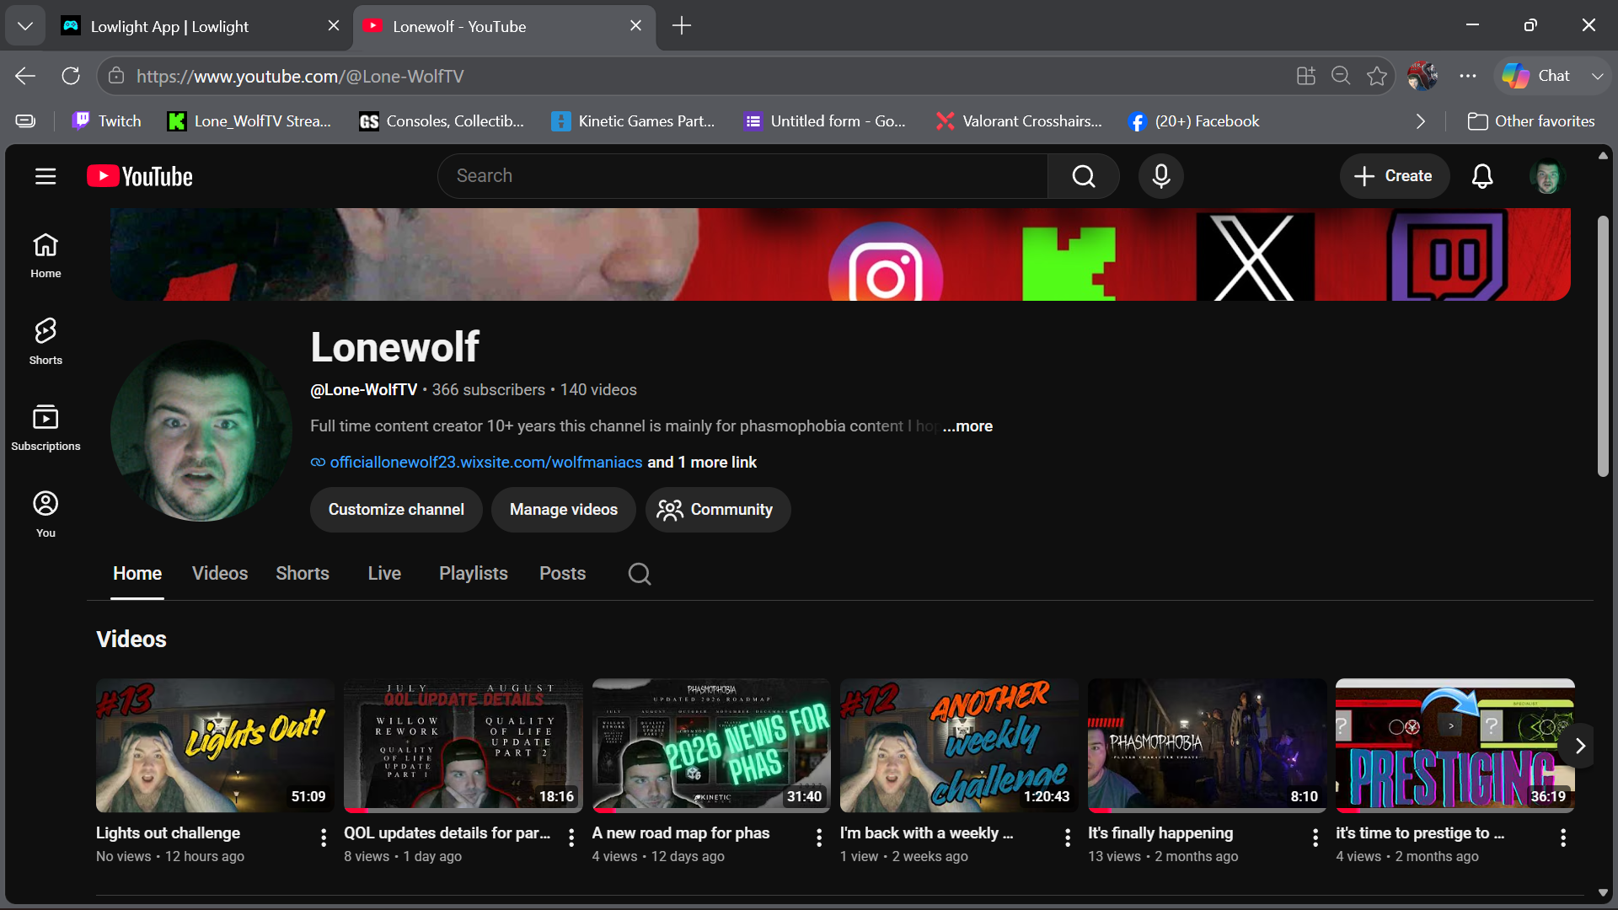Click Manage videos button
This screenshot has height=910, width=1618.
point(564,510)
